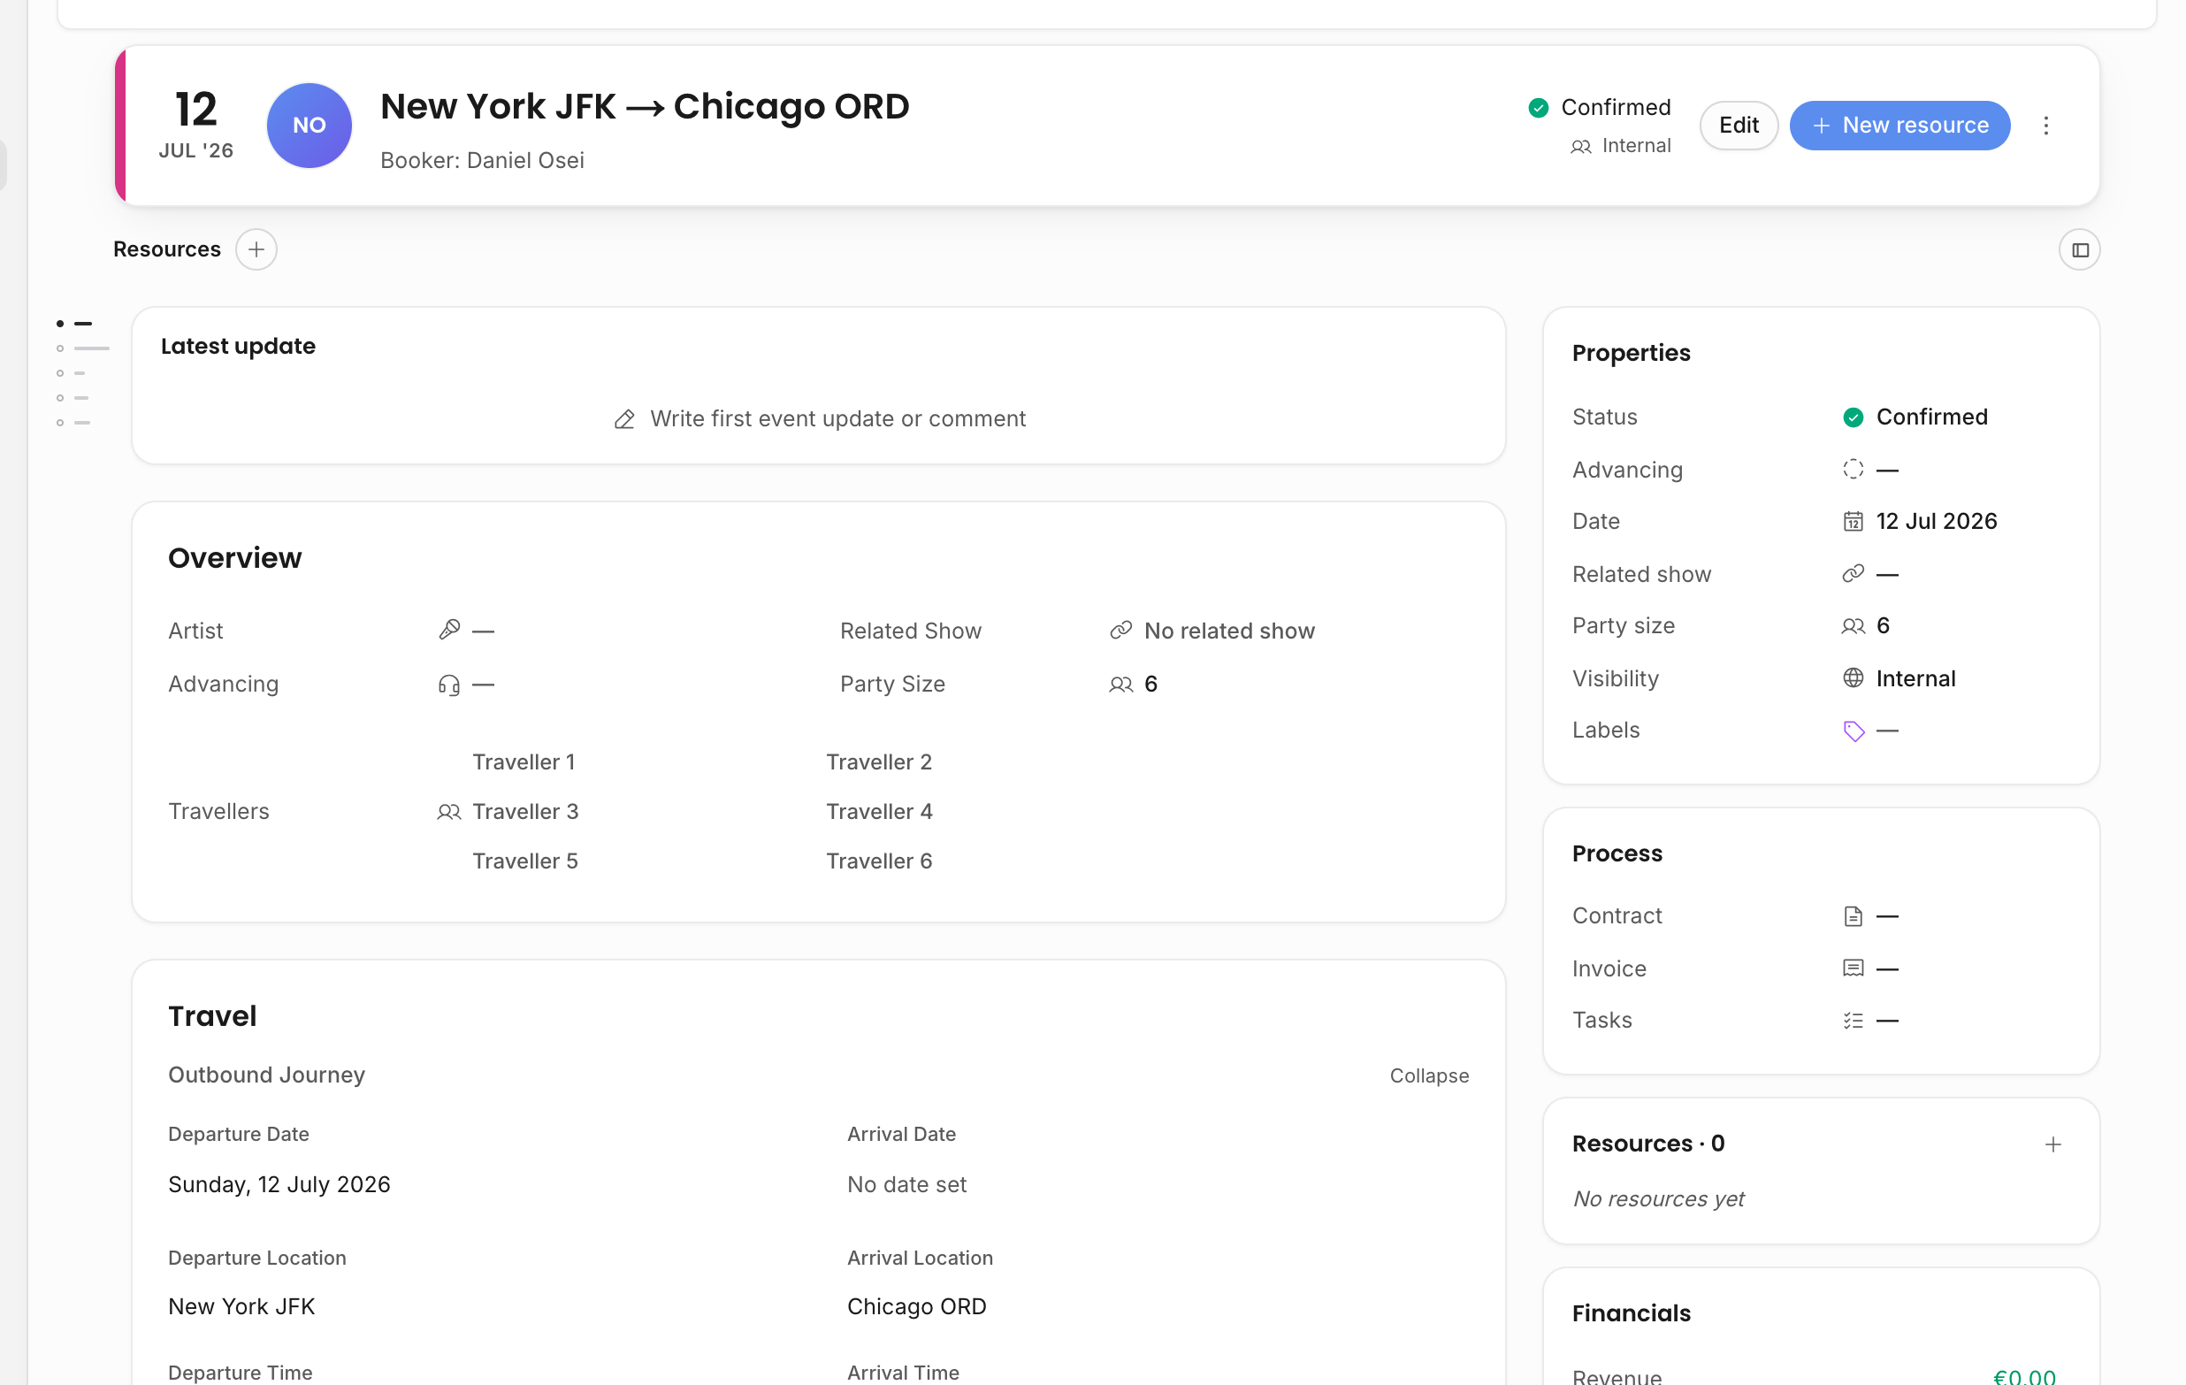Select Traveller 3
The height and width of the screenshot is (1385, 2186).
524,812
